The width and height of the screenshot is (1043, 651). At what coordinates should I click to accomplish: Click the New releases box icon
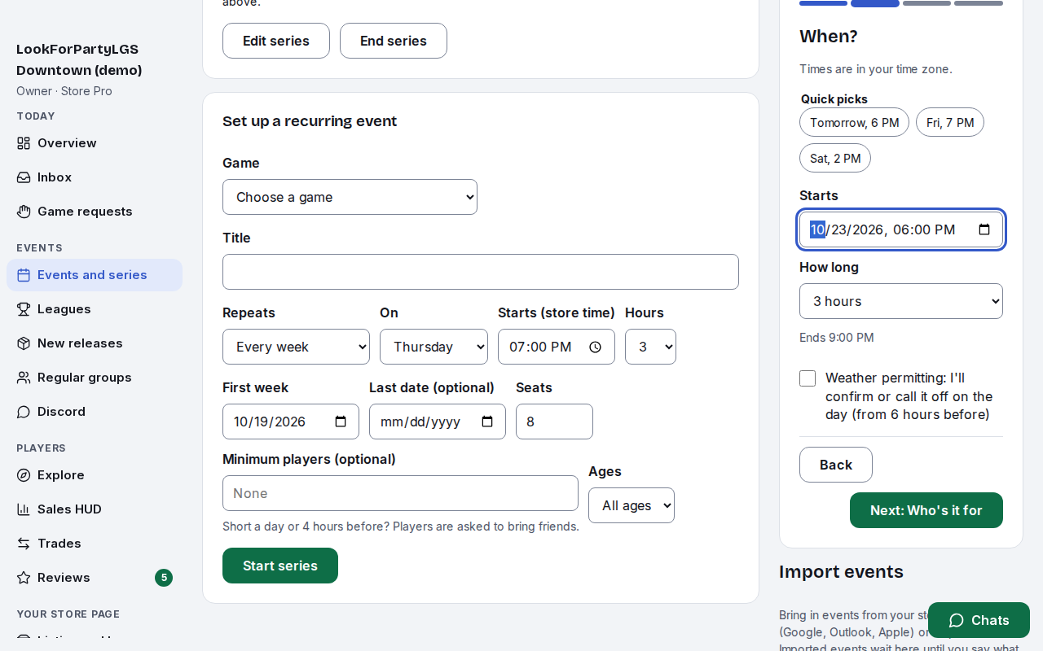(x=24, y=343)
